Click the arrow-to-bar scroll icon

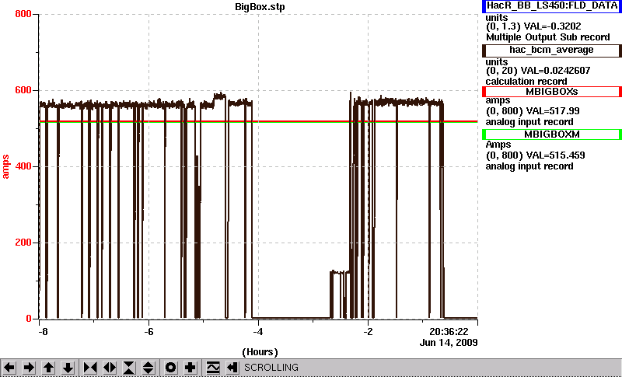point(232,368)
